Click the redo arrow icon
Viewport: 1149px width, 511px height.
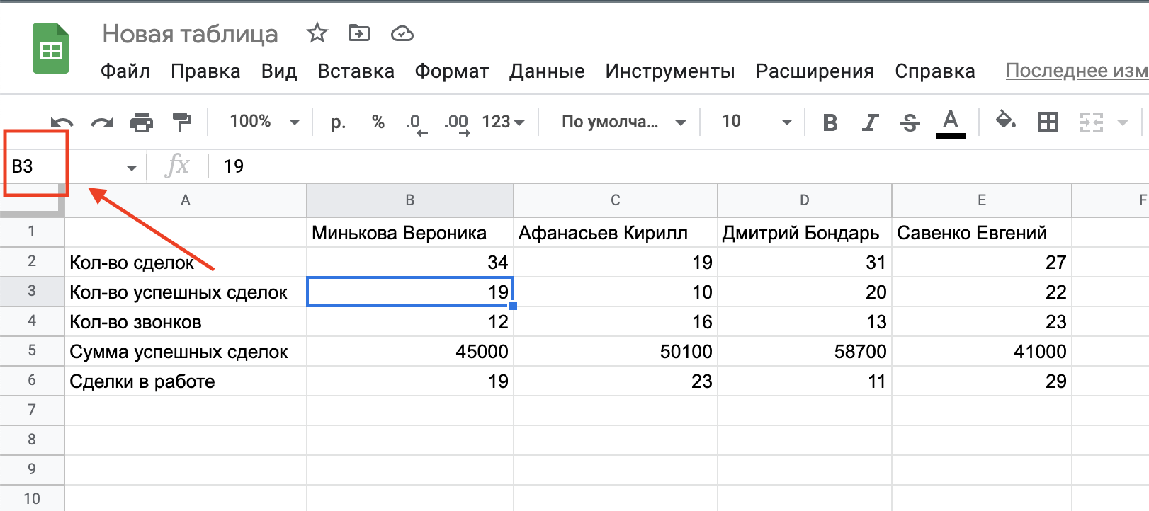pyautogui.click(x=102, y=122)
